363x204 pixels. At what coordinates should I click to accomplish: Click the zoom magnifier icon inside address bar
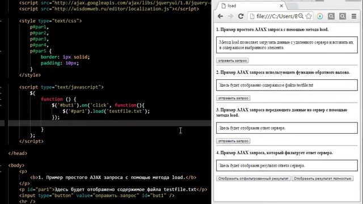point(301,16)
